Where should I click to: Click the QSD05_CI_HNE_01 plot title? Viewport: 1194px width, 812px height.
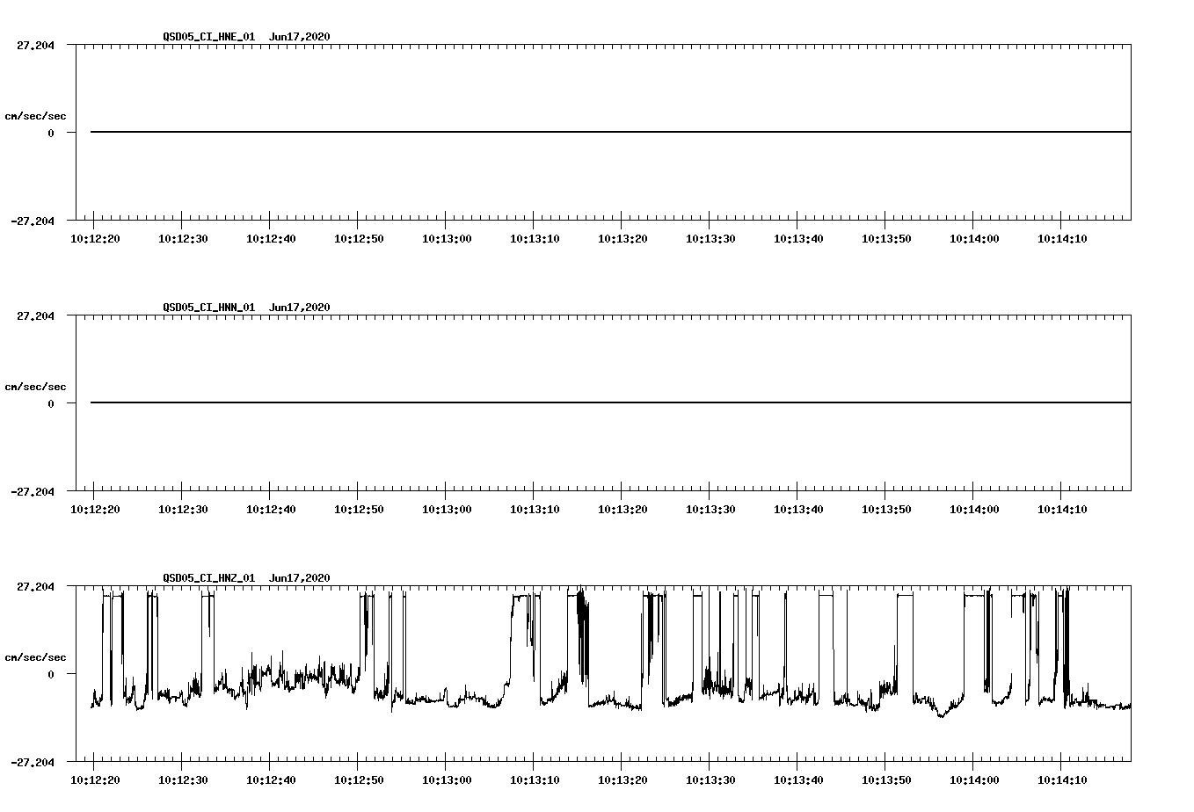pyautogui.click(x=209, y=37)
